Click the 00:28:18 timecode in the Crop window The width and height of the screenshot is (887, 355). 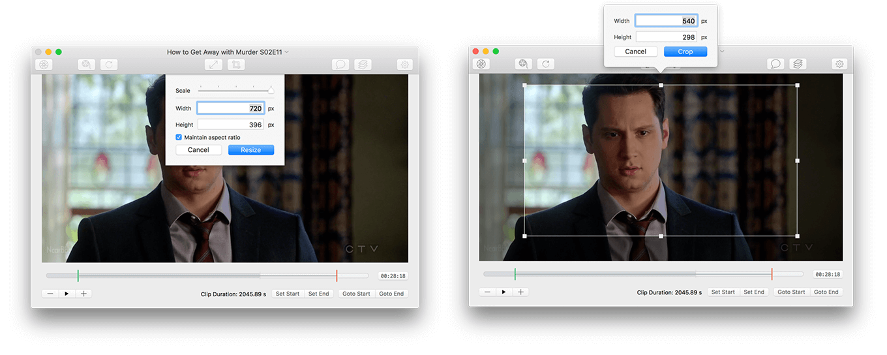pyautogui.click(x=828, y=274)
